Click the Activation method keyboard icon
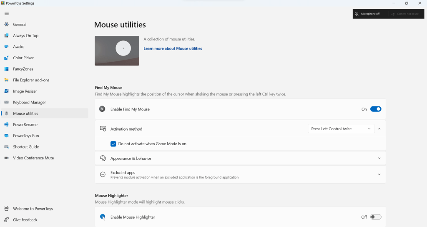427x227 pixels. tap(103, 129)
